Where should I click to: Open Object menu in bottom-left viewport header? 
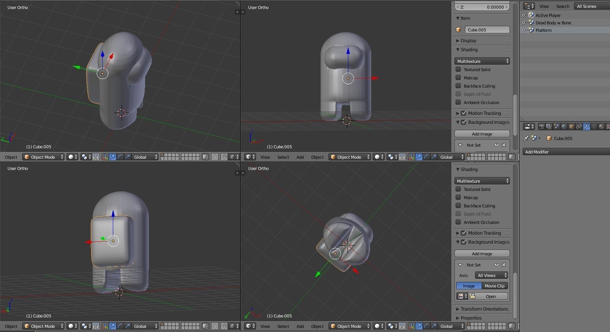(11, 326)
